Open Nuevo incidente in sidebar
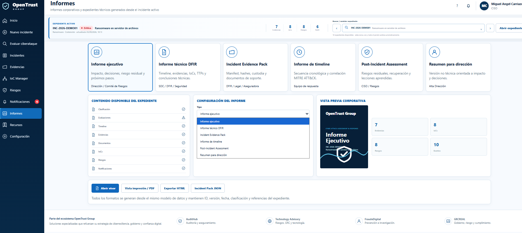This screenshot has width=522, height=233. 21,32
